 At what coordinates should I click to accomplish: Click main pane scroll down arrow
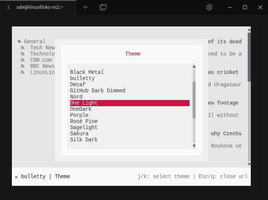[249, 164]
